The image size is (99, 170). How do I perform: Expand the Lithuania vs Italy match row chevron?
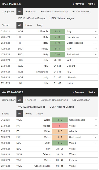click(x=96, y=31)
